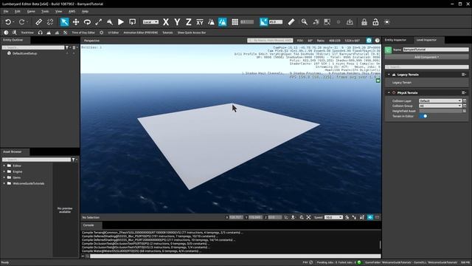Lock movement to the Y axis
The image size is (472, 266).
pyautogui.click(x=177, y=22)
